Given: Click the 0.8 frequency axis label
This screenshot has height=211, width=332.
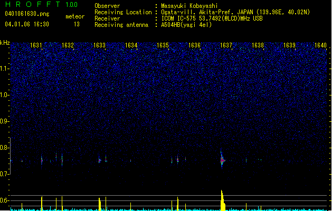Looking at the screenshot, I should [5, 148].
